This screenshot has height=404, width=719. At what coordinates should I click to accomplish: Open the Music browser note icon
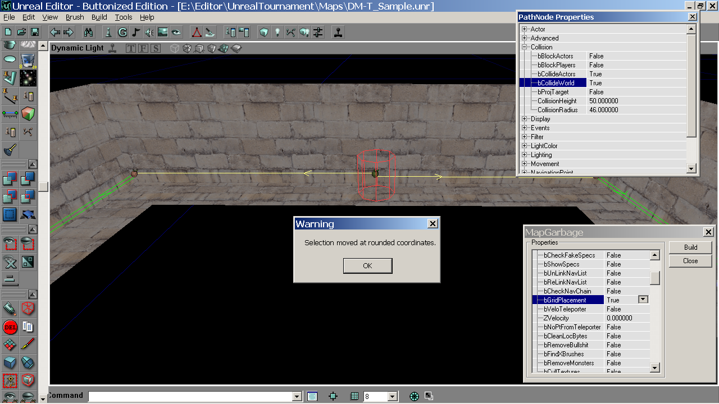pyautogui.click(x=136, y=32)
